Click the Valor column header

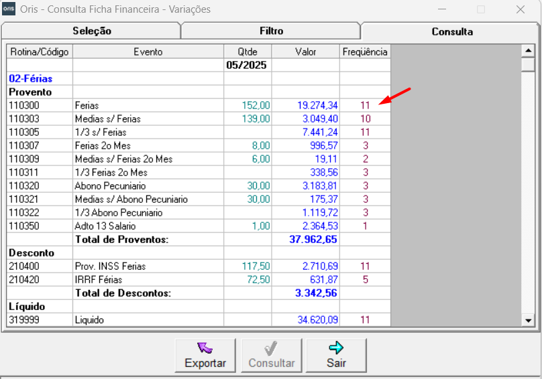pyautogui.click(x=306, y=52)
